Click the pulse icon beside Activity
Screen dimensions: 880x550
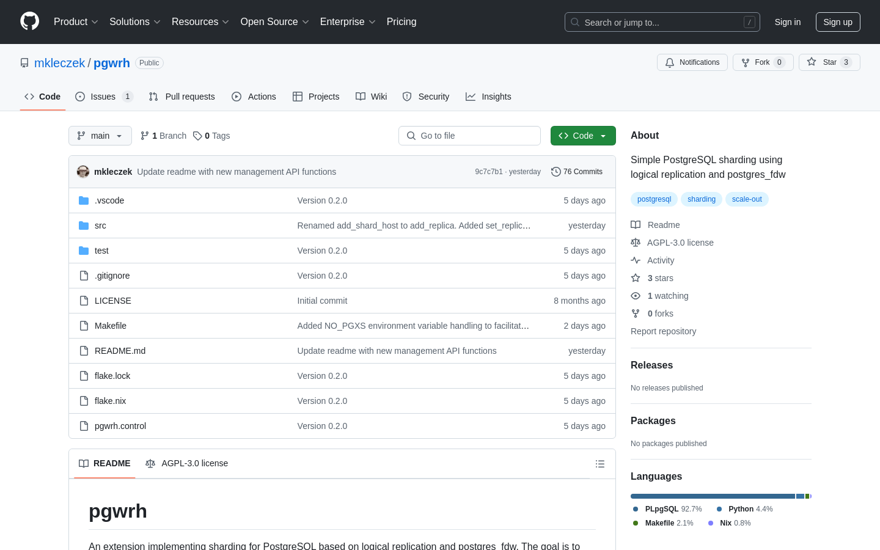[x=636, y=260]
